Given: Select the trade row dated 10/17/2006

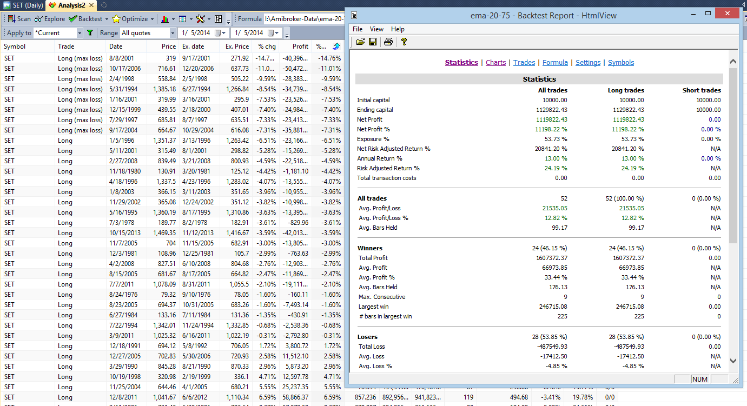Looking at the screenshot, I should [x=172, y=69].
